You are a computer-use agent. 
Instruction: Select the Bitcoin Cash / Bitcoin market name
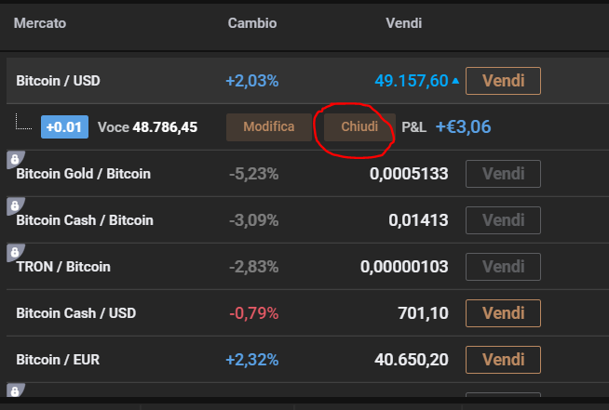coord(85,220)
